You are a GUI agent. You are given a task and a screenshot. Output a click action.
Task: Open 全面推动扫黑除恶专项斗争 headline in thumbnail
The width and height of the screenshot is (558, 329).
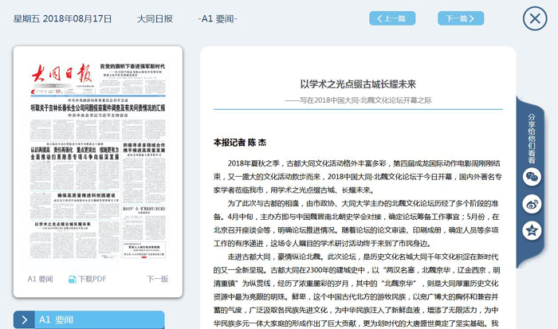pos(75,157)
